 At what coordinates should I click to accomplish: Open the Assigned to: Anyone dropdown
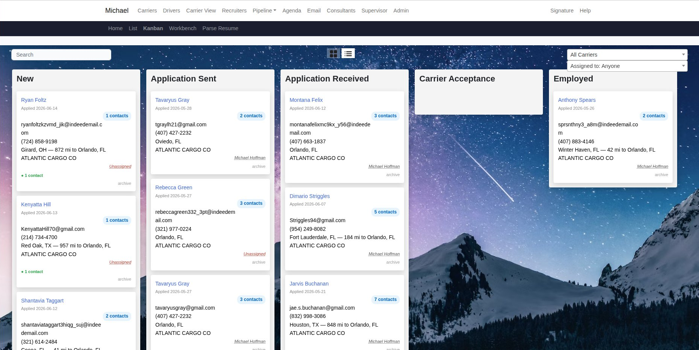[627, 66]
